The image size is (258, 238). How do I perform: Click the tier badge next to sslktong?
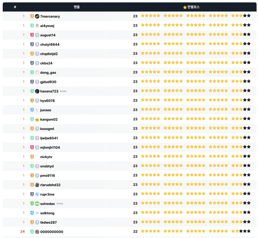coord(32,213)
